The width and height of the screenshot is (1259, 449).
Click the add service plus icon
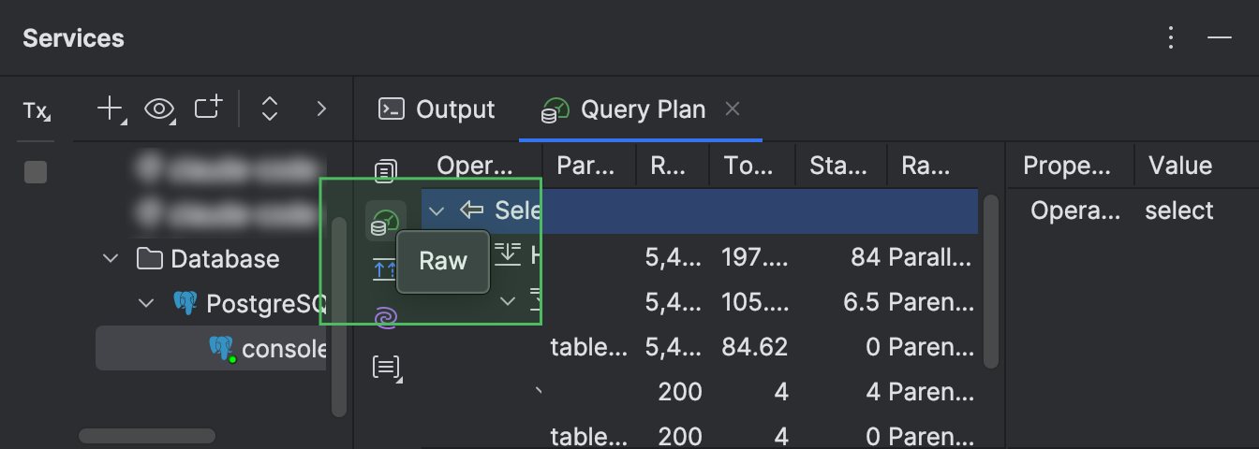click(x=111, y=109)
